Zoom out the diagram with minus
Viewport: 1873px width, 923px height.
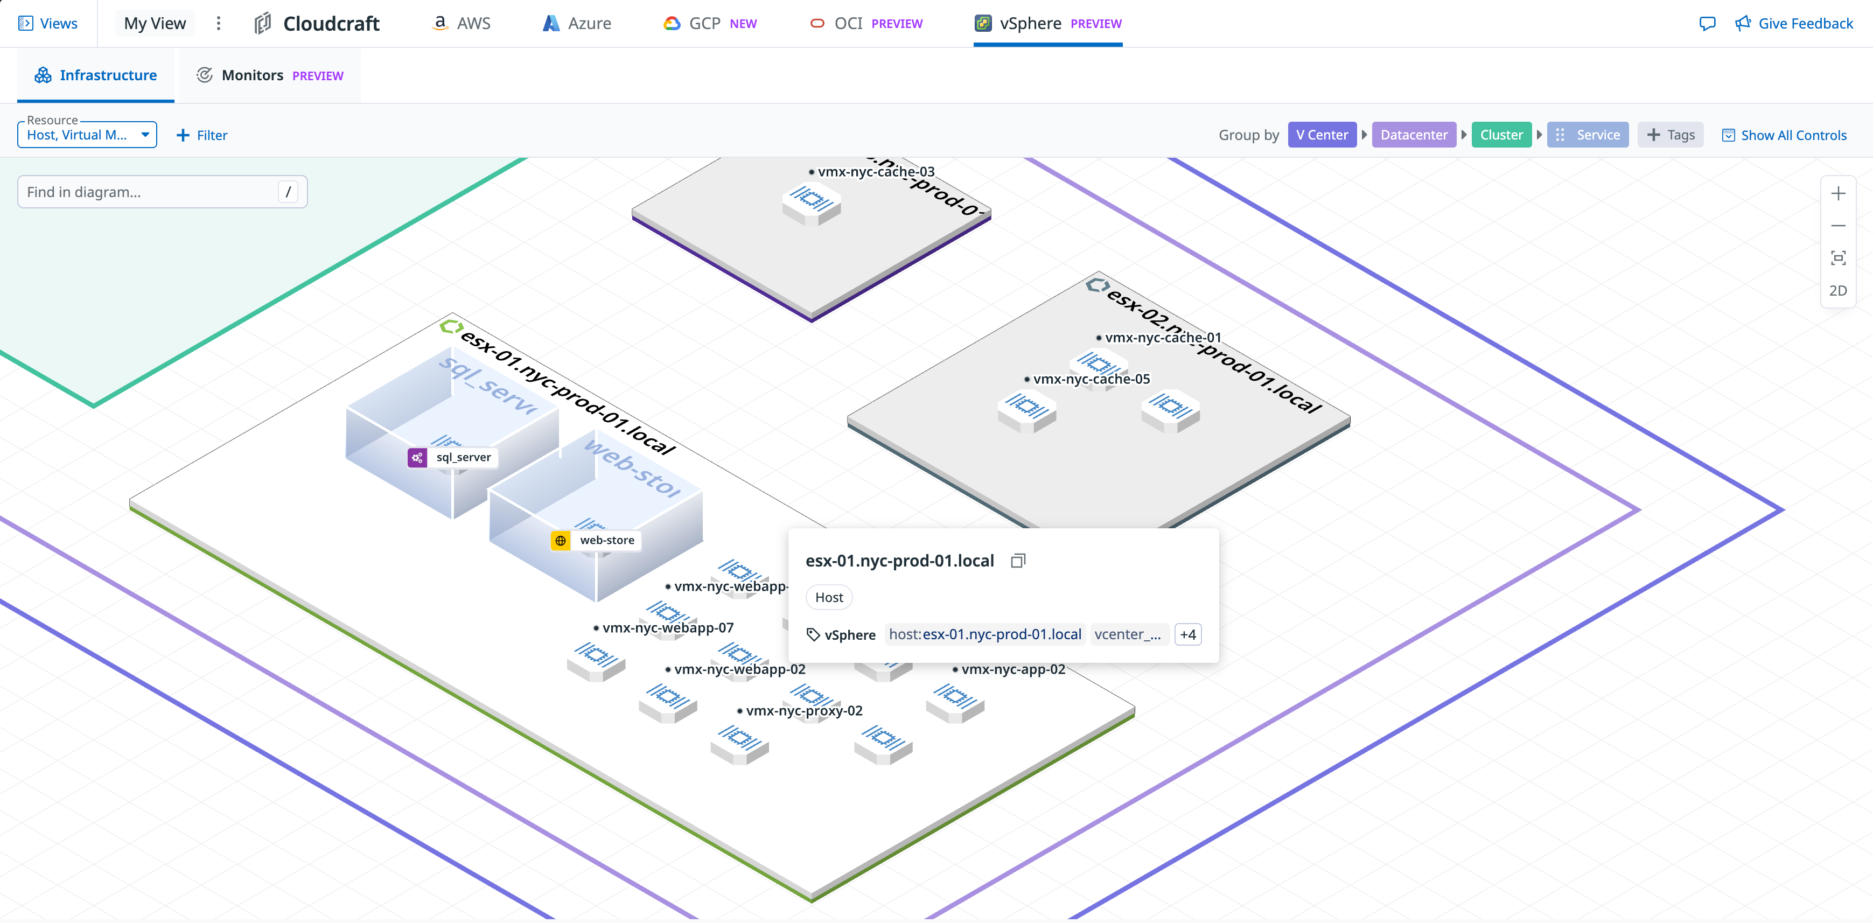coord(1838,226)
